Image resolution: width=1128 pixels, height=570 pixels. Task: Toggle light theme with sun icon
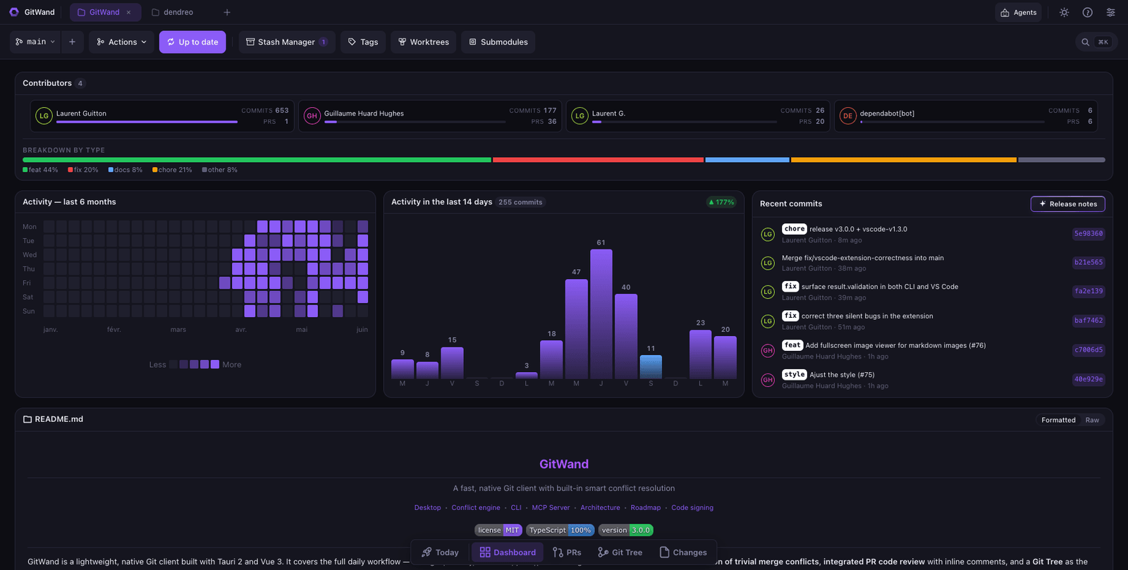1064,12
